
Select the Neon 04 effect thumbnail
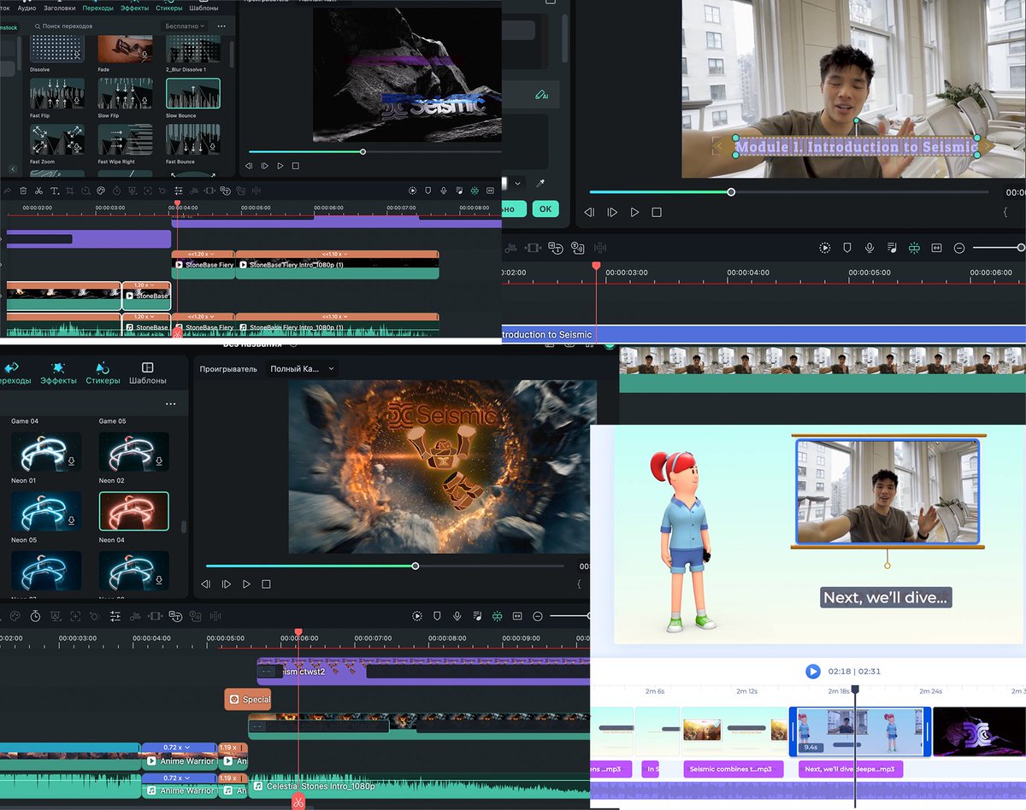pos(134,510)
